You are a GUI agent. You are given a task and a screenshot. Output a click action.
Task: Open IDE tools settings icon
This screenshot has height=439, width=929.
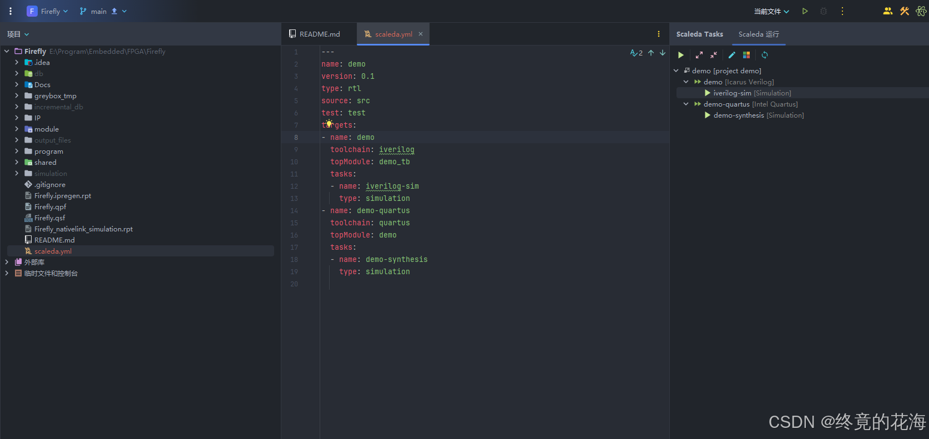(x=905, y=11)
